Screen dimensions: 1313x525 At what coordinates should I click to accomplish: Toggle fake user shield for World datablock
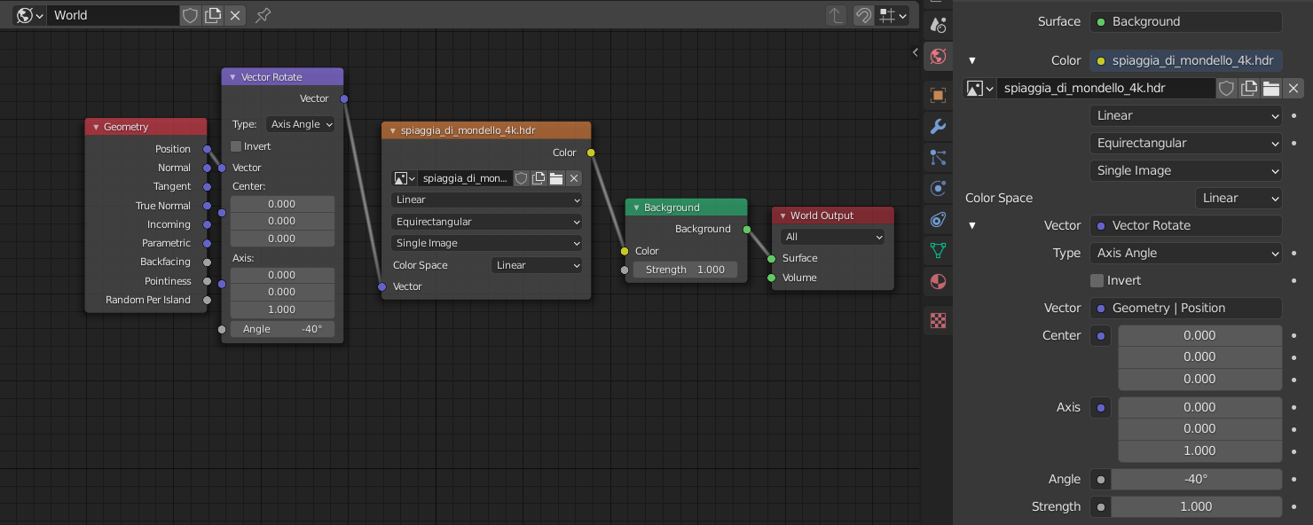(x=190, y=15)
